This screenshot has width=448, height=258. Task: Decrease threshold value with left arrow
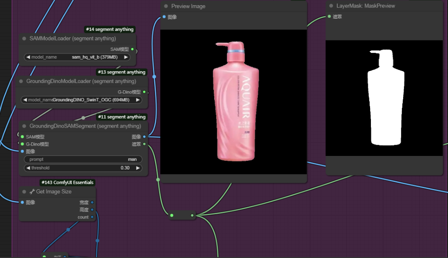click(x=28, y=168)
